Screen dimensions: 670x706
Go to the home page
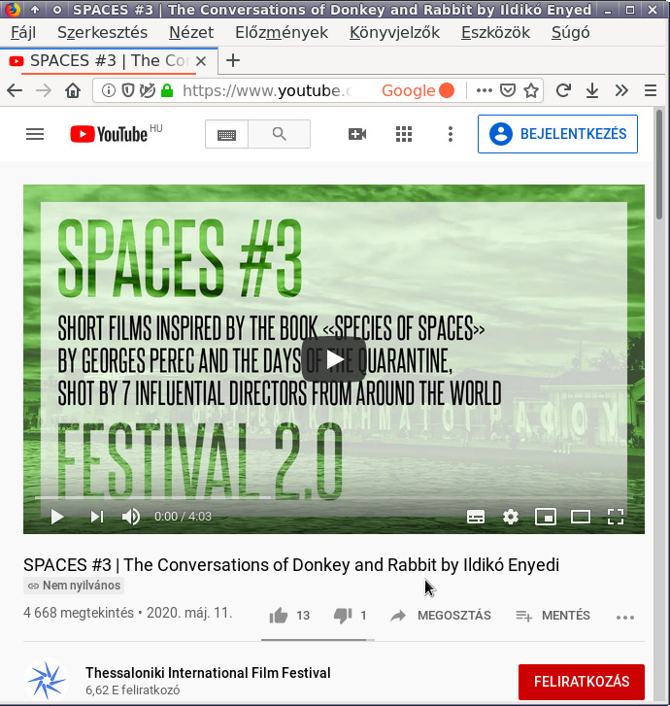pos(73,90)
